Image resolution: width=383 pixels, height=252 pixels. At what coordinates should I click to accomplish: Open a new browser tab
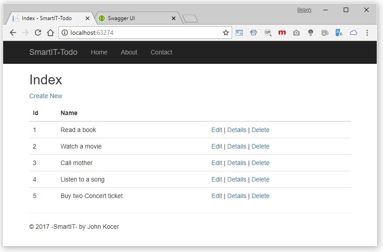click(190, 18)
